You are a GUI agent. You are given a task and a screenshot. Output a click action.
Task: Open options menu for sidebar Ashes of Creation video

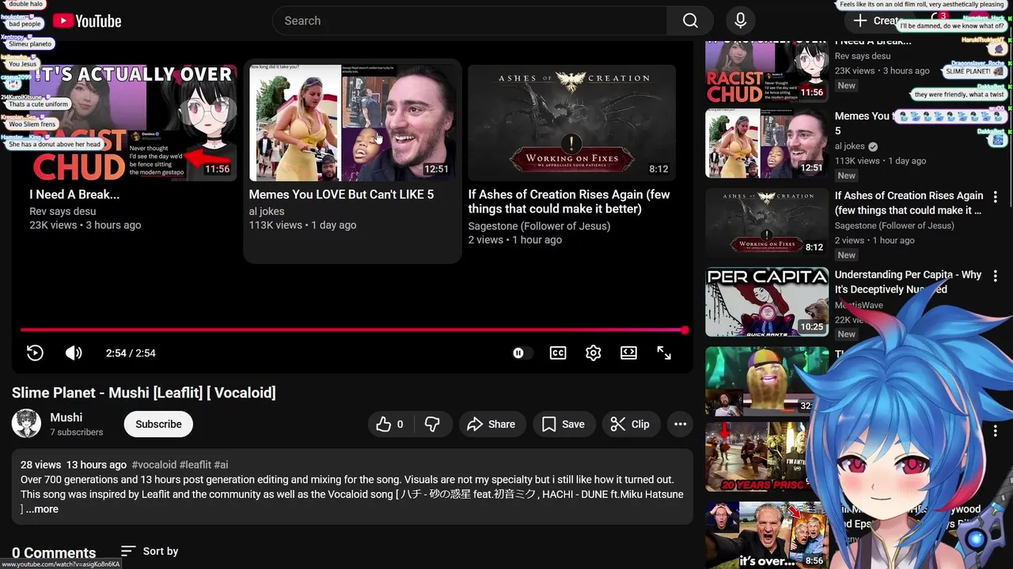click(x=996, y=197)
